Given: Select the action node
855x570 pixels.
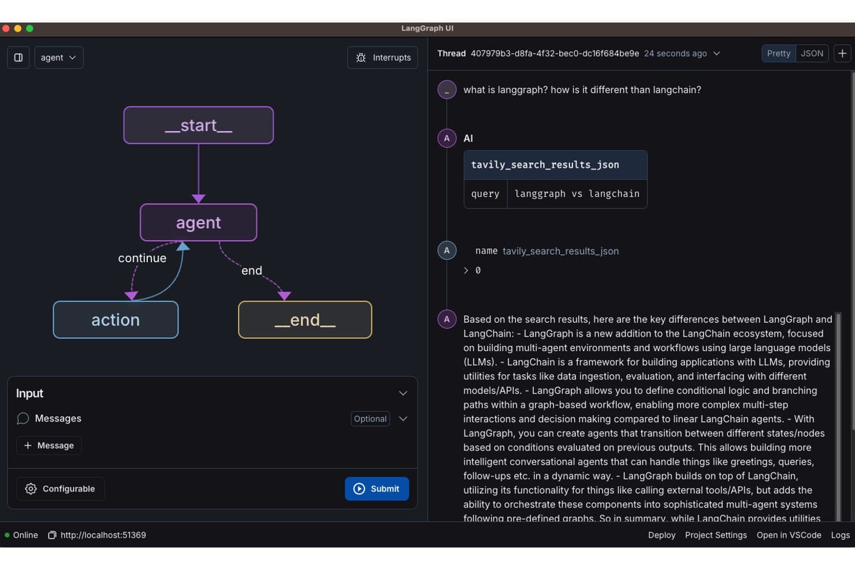Looking at the screenshot, I should click(116, 319).
